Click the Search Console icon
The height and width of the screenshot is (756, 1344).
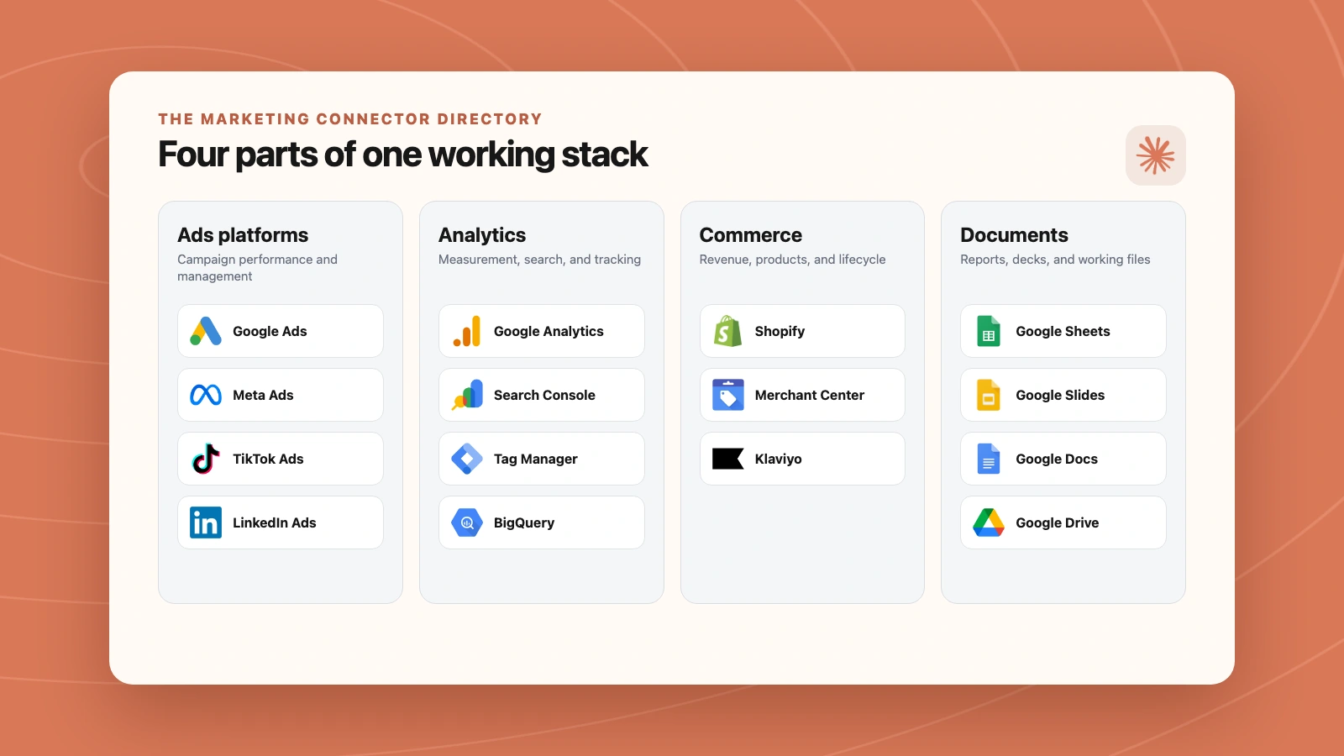(467, 395)
